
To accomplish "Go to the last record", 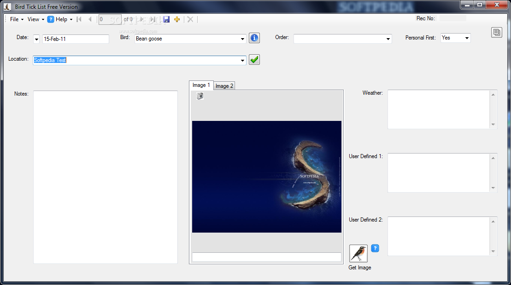I will tap(152, 19).
